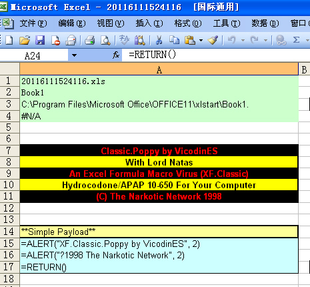Click cell A17 containing =RETURN()

pyautogui.click(x=159, y=267)
